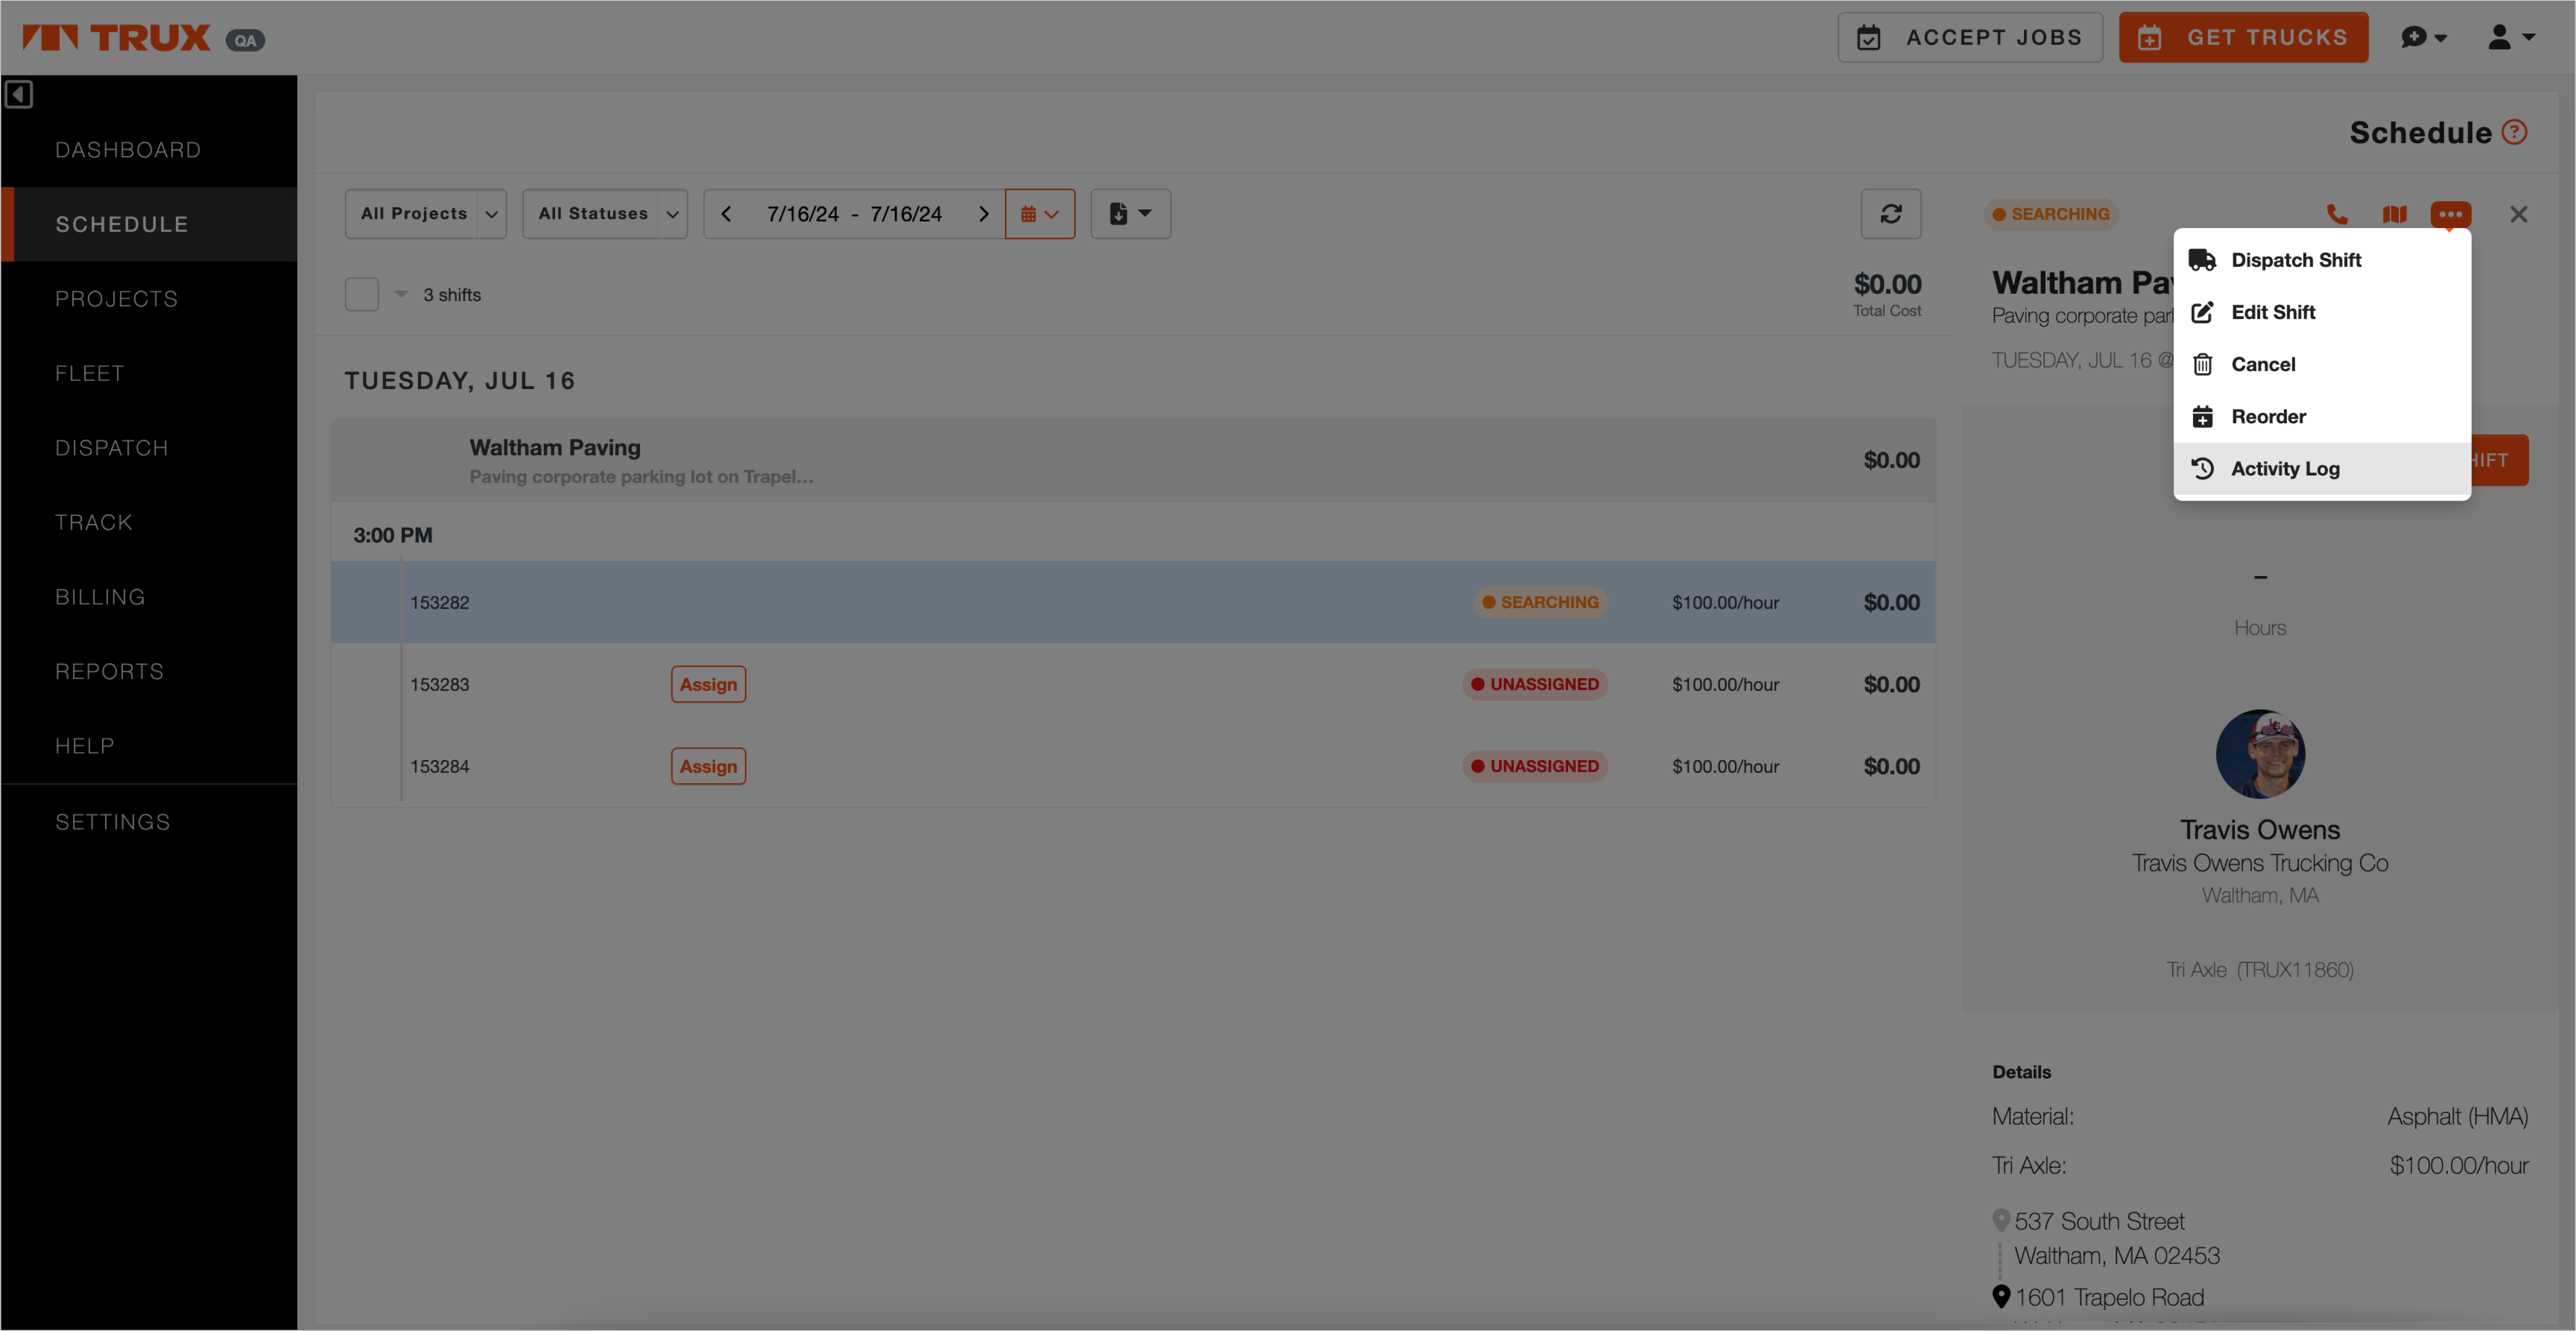Click the GET TRUCKS button

tap(2243, 38)
